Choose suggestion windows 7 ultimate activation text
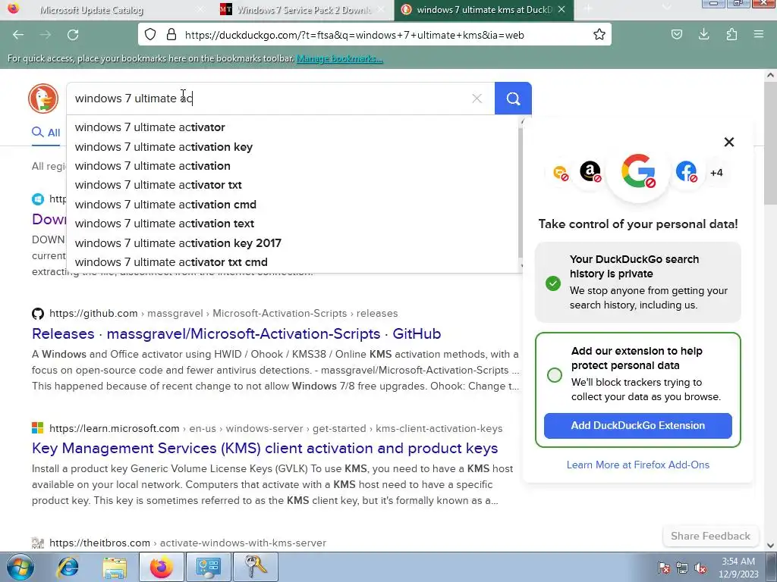Viewport: 777px width, 582px height. click(x=165, y=224)
